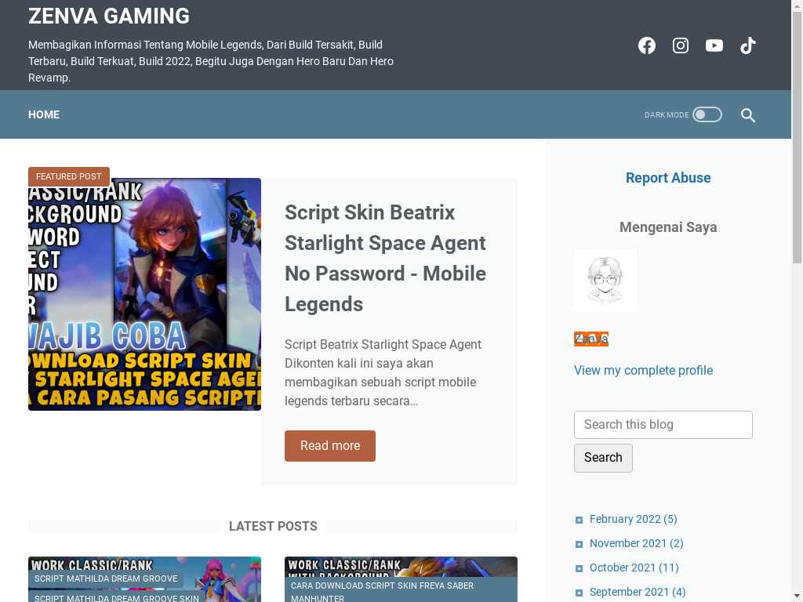This screenshot has height=602, width=803.
Task: Go to the HOME menu item
Action: (44, 114)
